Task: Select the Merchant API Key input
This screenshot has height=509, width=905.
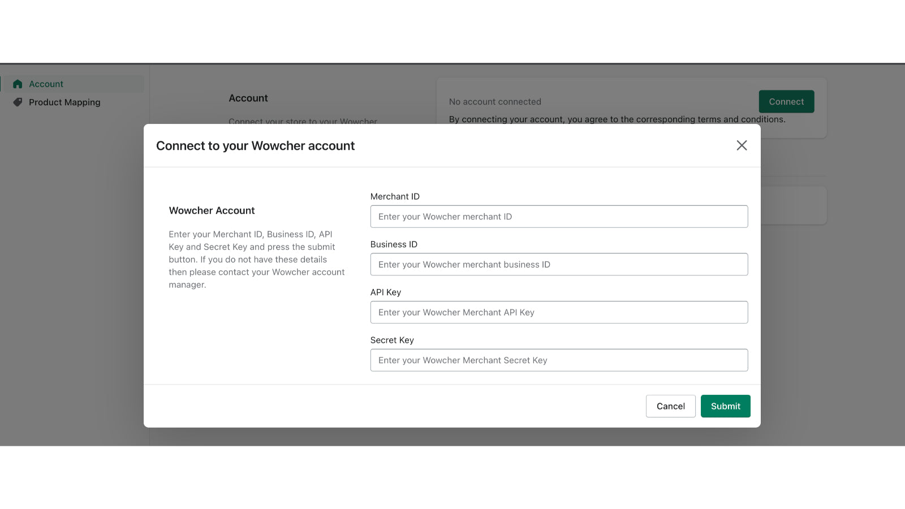Action: [559, 312]
